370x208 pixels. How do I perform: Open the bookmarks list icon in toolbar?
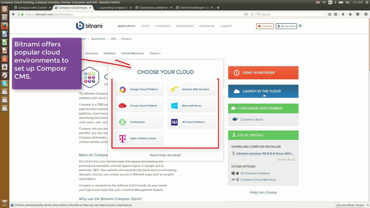336,14
